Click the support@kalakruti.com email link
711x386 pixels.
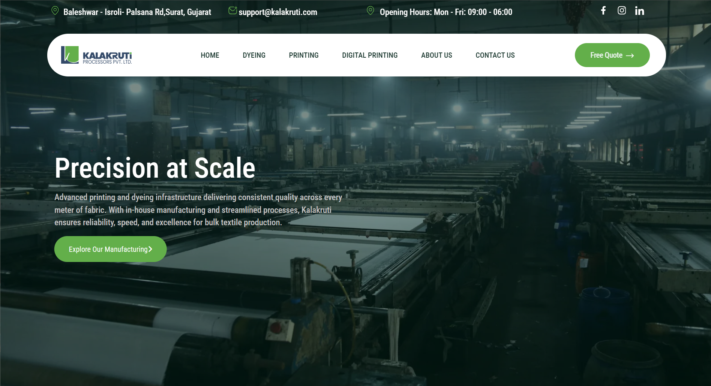point(277,12)
